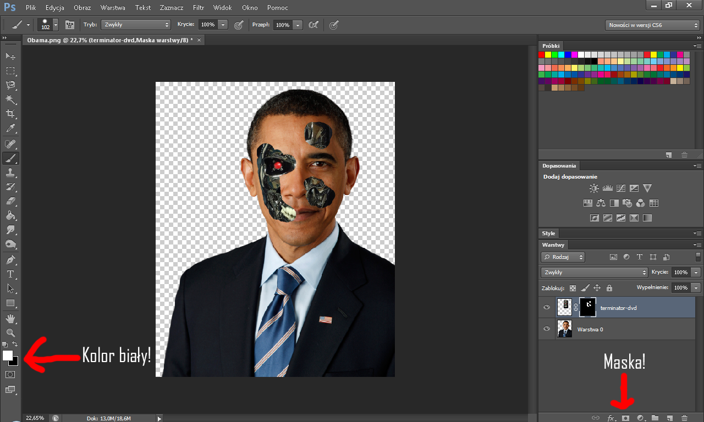Select the Type tool
The height and width of the screenshot is (422, 704).
coord(10,274)
